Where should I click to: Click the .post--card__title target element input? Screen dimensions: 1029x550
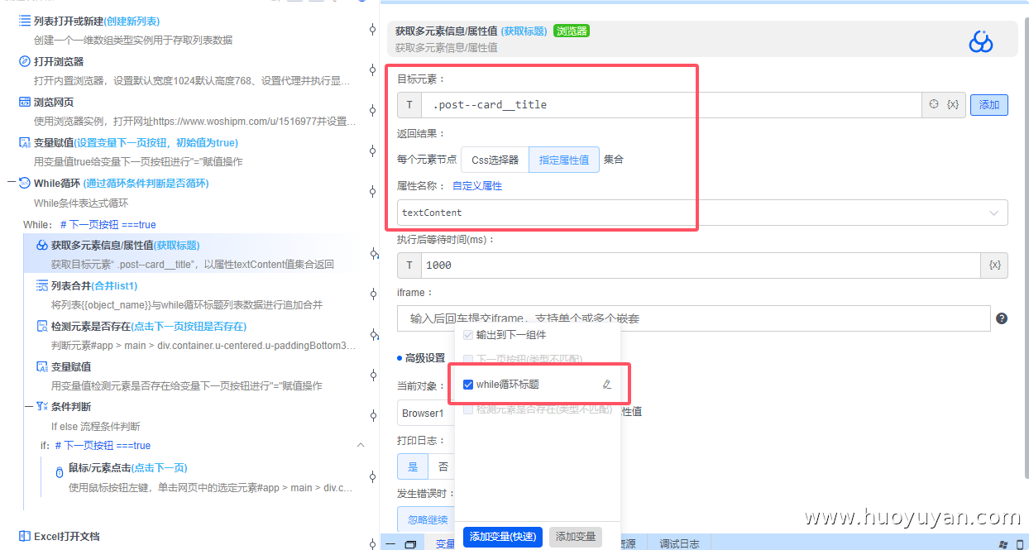coord(672,105)
